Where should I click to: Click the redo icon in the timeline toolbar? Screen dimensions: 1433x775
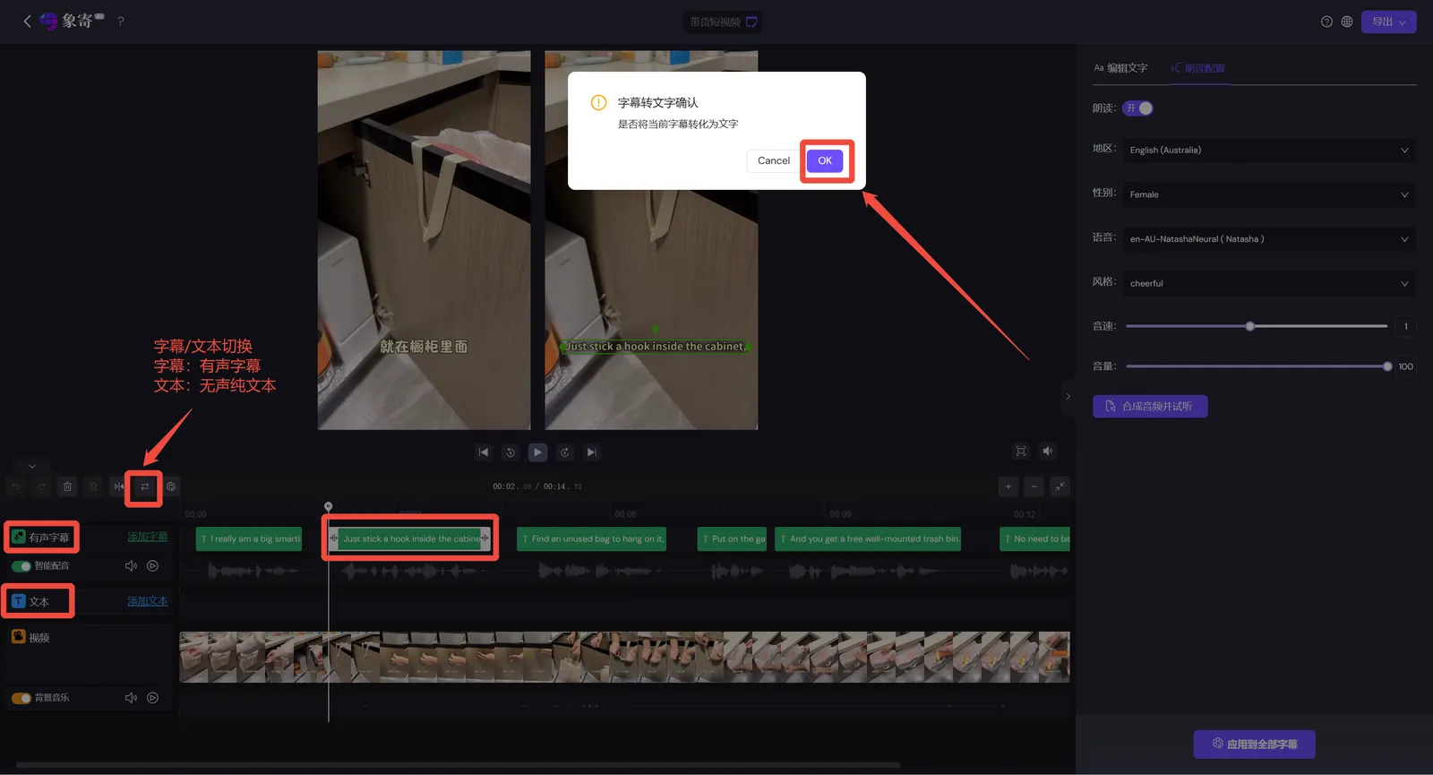[x=42, y=487]
